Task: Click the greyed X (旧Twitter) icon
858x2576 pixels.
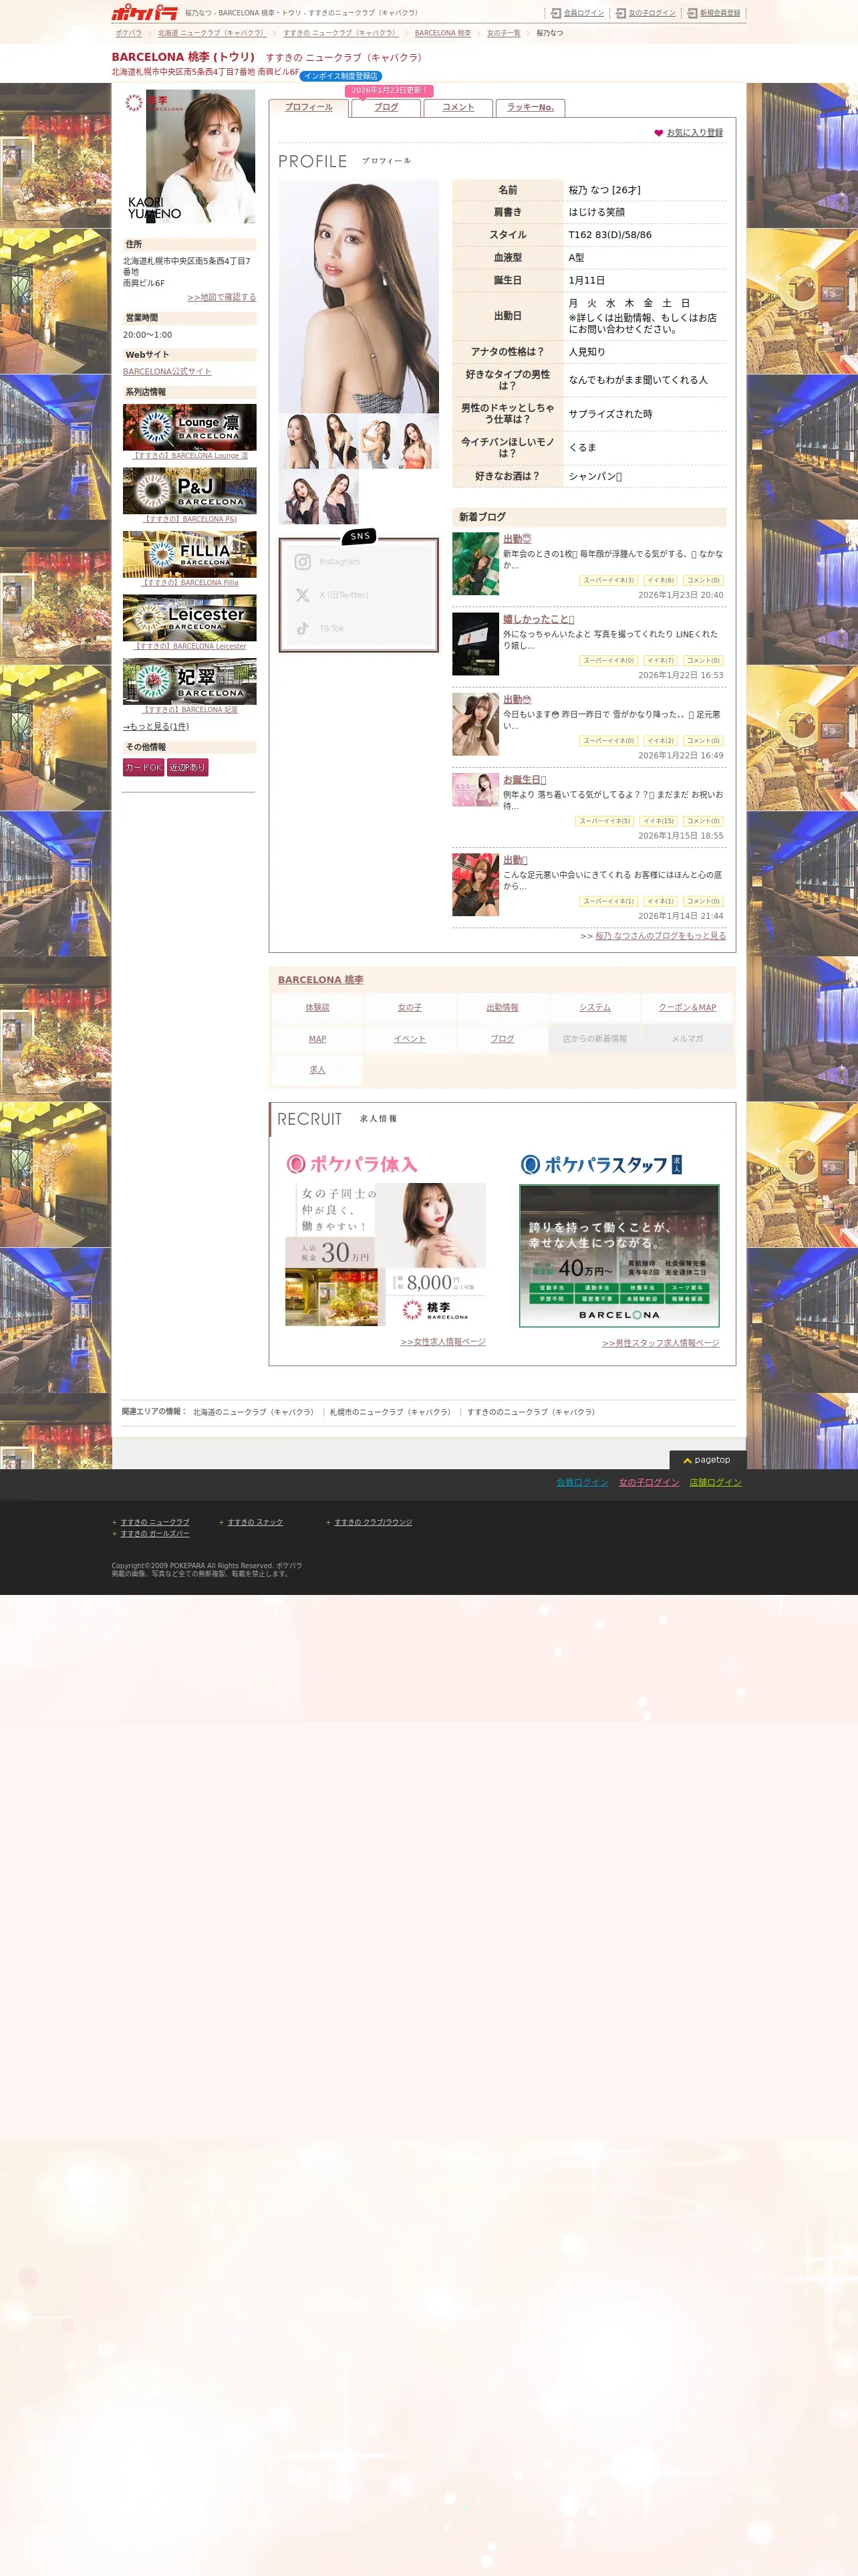Action: [x=303, y=595]
